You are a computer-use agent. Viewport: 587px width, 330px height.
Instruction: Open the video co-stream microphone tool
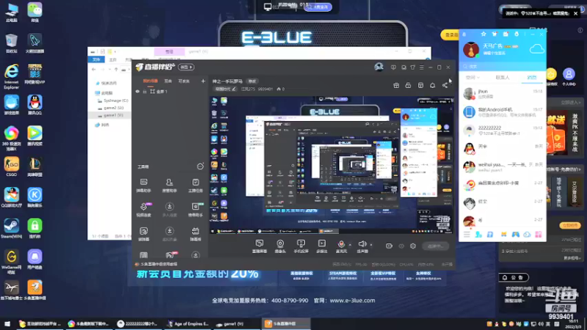point(143,210)
